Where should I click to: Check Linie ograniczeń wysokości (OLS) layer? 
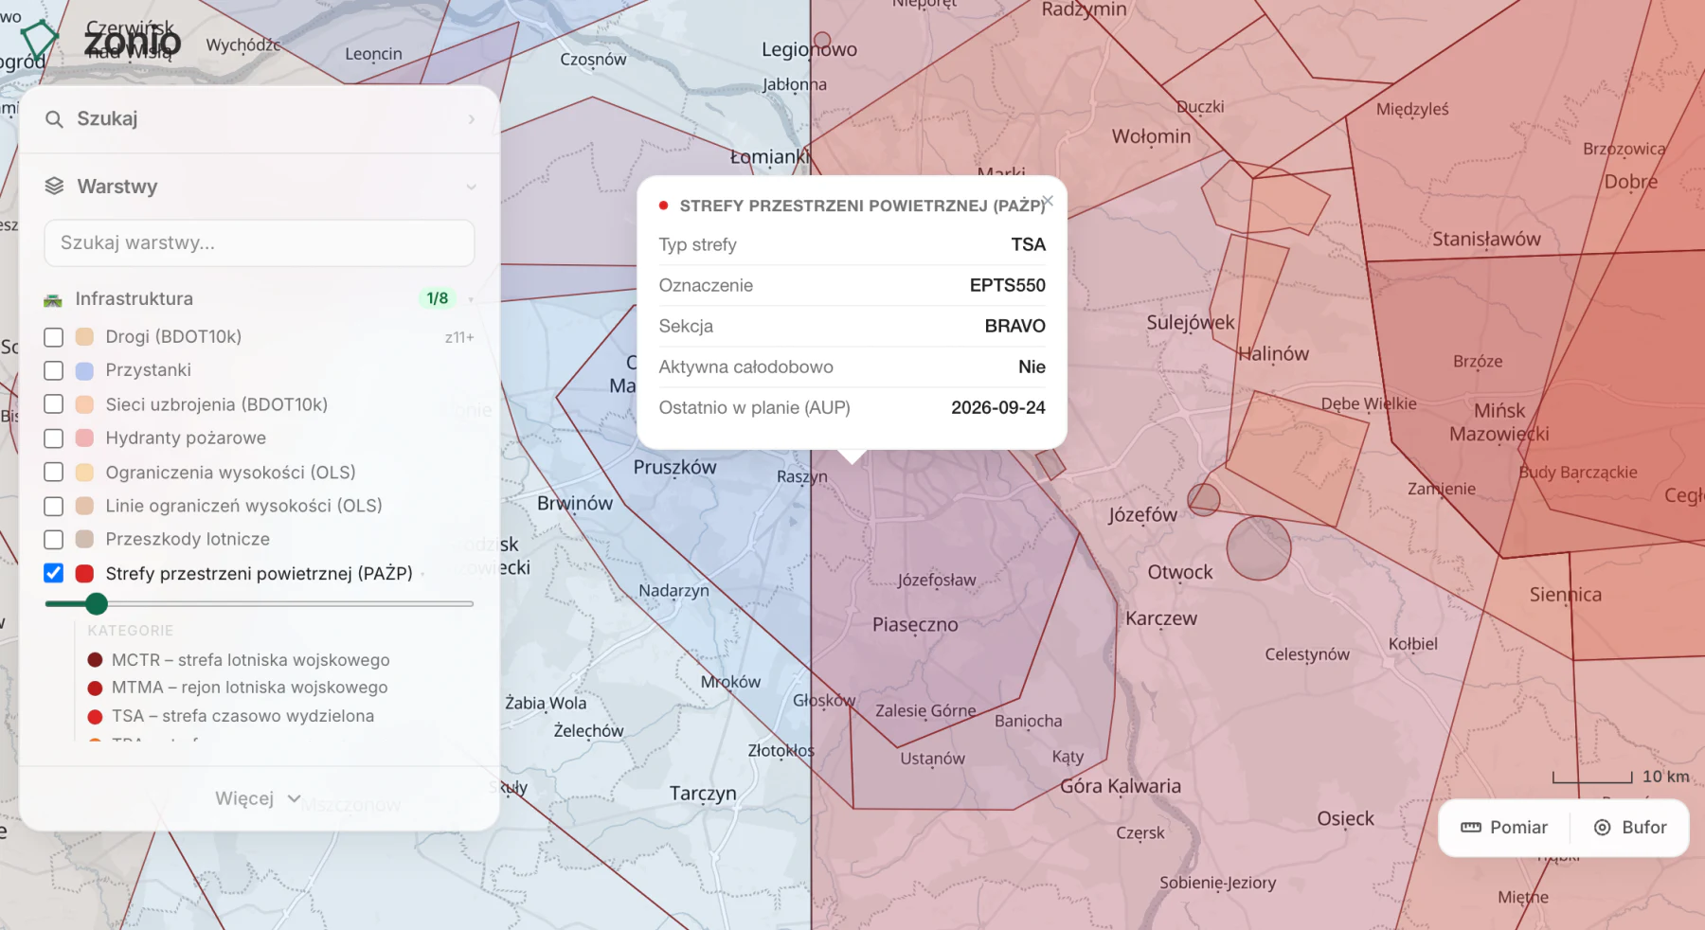(x=54, y=506)
